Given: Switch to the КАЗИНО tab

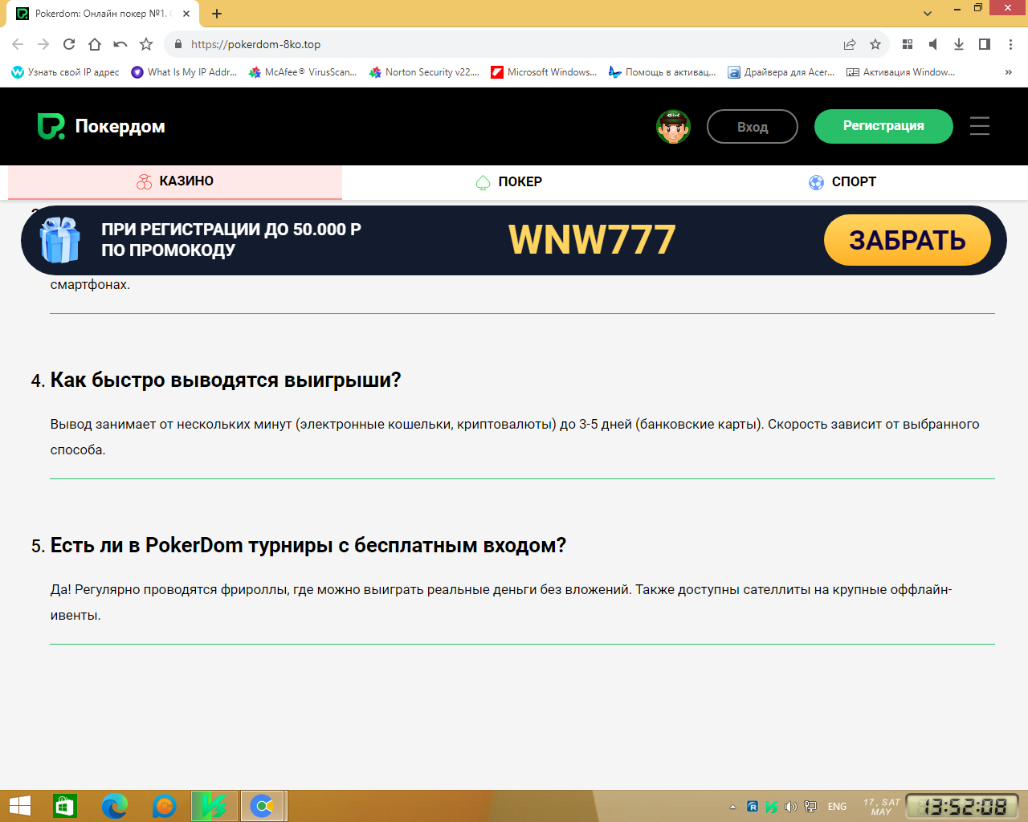Looking at the screenshot, I should (x=175, y=181).
